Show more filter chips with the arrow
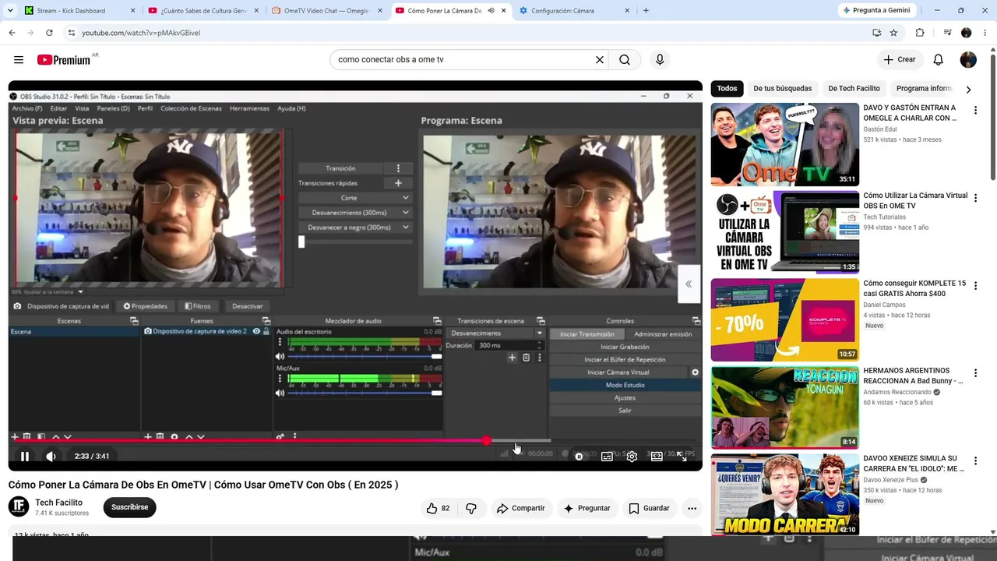Viewport: 997px width, 561px height. [968, 89]
